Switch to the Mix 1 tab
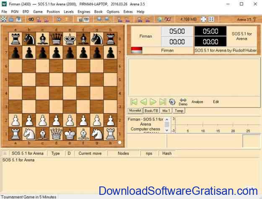The image size is (262, 199). 166,111
